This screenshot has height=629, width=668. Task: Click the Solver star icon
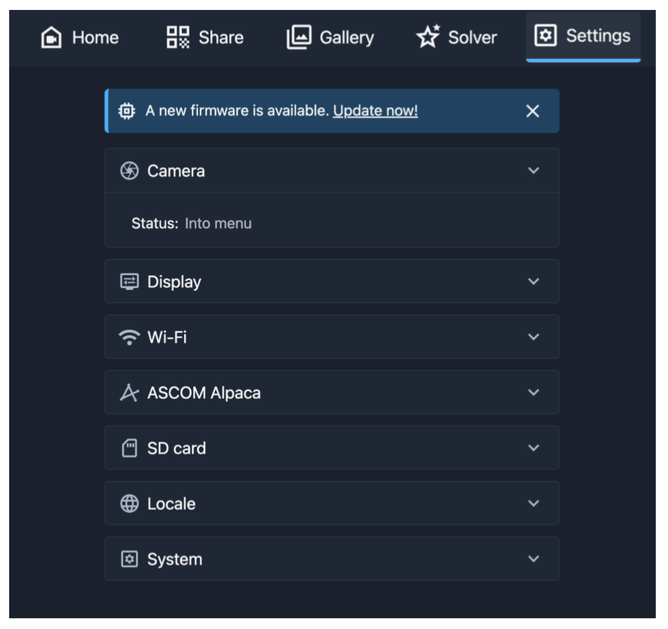click(428, 37)
